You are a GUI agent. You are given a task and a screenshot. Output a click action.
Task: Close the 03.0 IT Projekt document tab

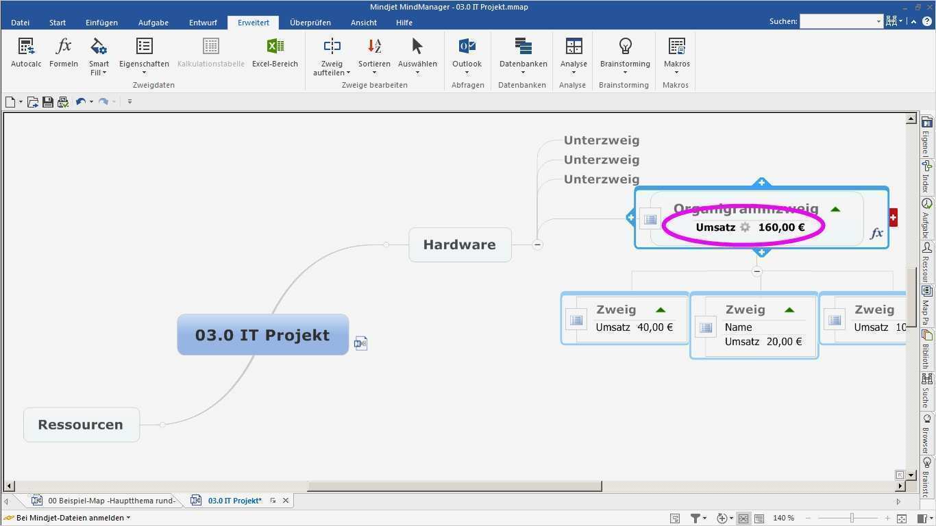[286, 501]
